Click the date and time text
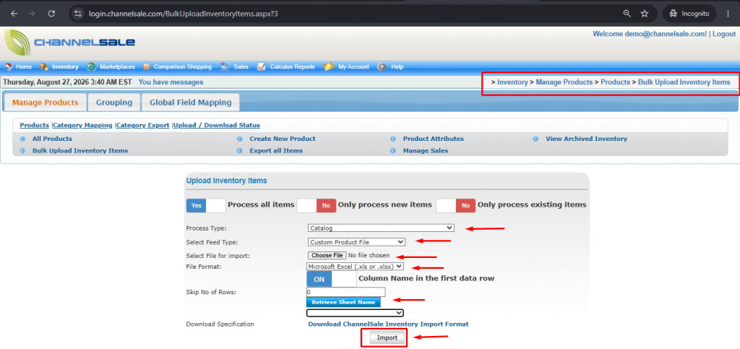The height and width of the screenshot is (349, 740). [67, 82]
